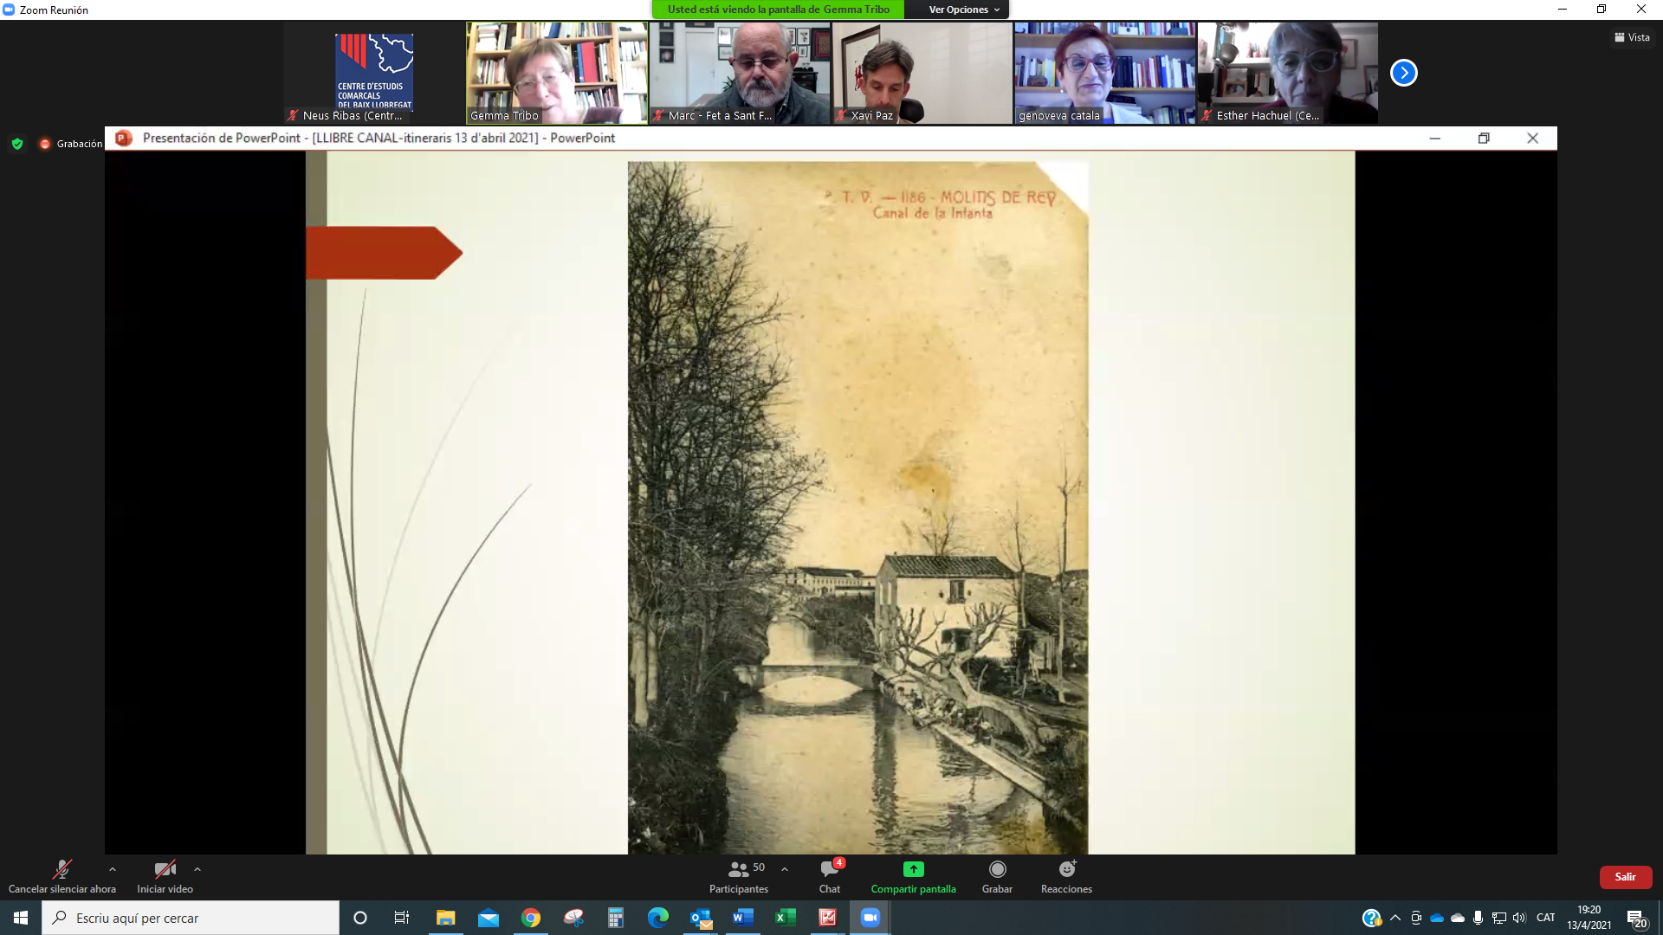Open the Reacciones menu
The width and height of the screenshot is (1663, 935).
click(x=1066, y=869)
